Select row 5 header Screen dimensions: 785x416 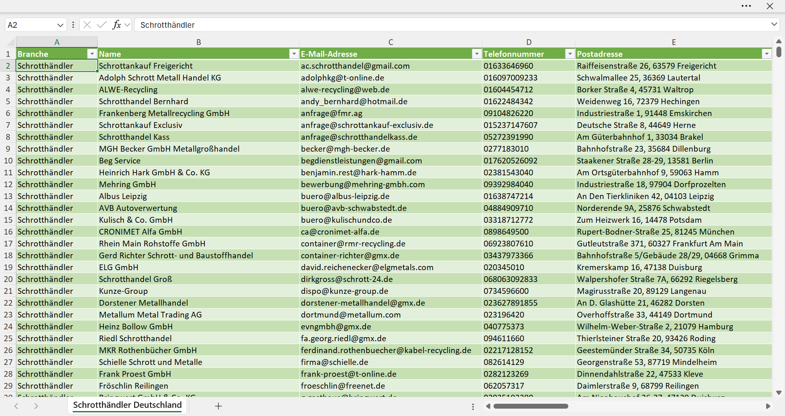coord(8,101)
